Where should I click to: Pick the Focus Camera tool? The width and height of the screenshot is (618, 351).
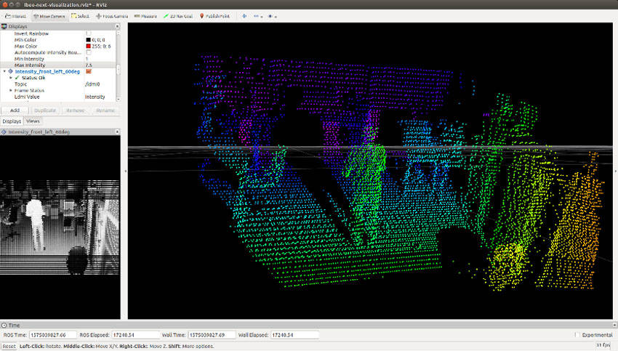click(112, 16)
